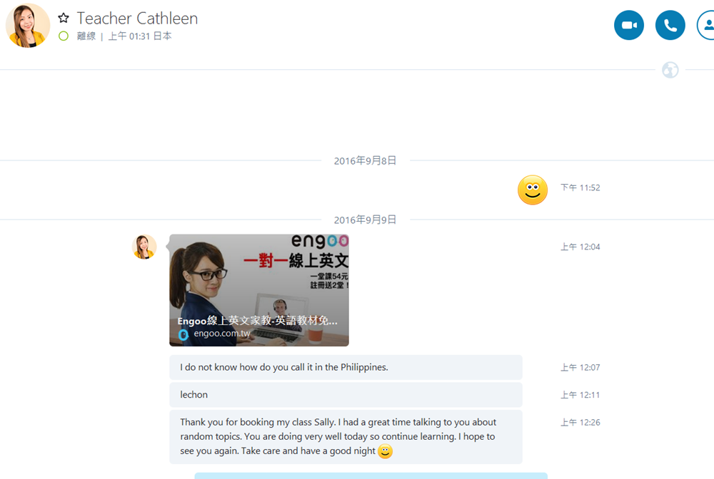Start a video call with Teacher Cathleen
The width and height of the screenshot is (714, 479).
coord(628,26)
